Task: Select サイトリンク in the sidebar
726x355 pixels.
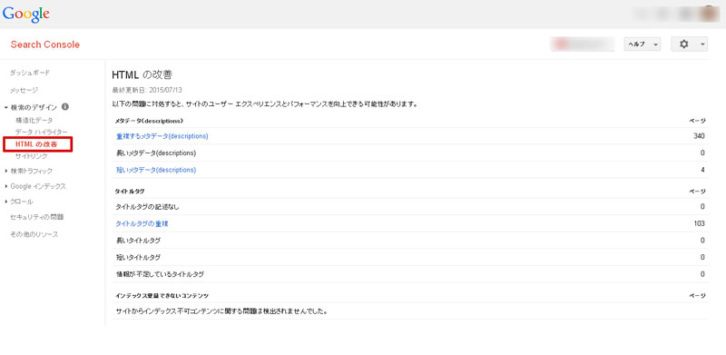Action: point(32,156)
